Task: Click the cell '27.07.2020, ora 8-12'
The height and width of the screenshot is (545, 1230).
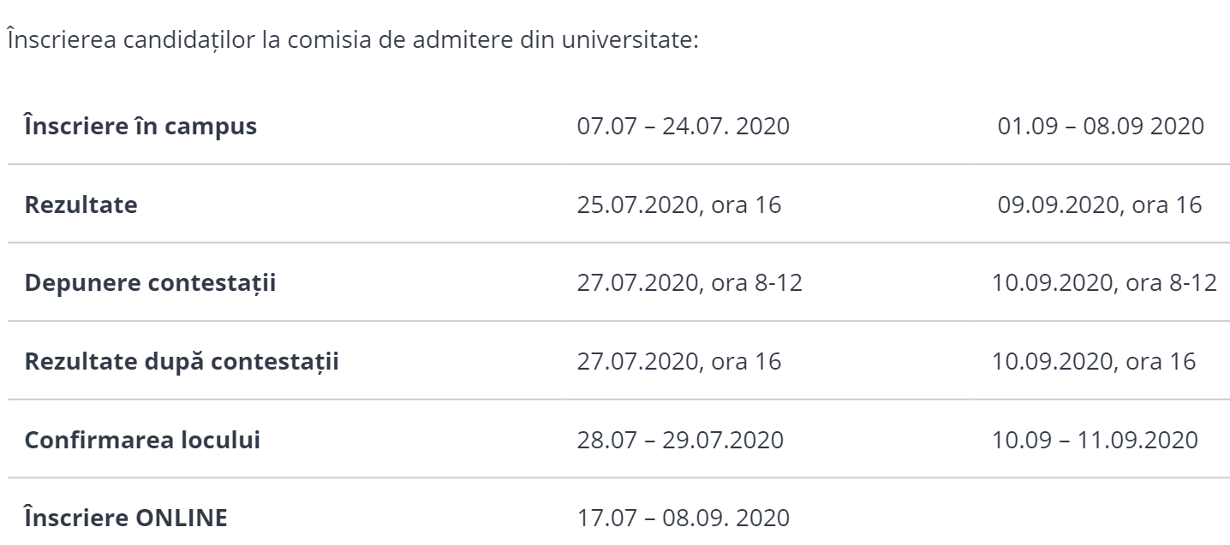Action: pyautogui.click(x=690, y=283)
